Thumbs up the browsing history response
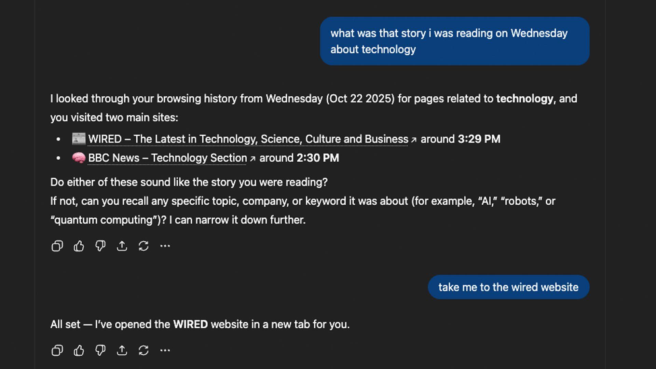The image size is (656, 369). click(79, 246)
